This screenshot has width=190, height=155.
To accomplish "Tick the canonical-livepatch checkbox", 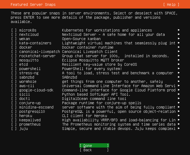I will [x=14, y=52].
